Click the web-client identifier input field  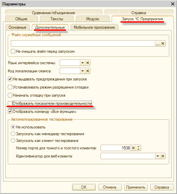128,156
